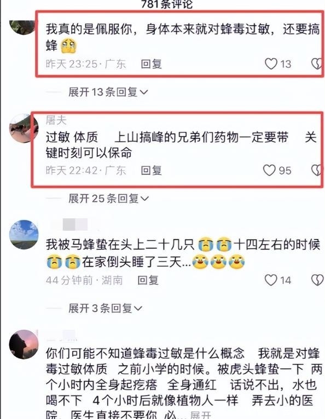The height and width of the screenshot is (419, 325).
Task: Expand 展开25条回复 replies
Action: click(108, 199)
